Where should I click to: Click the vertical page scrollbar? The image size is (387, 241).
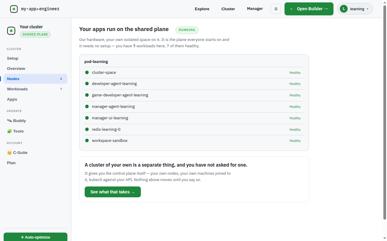tap(385, 112)
